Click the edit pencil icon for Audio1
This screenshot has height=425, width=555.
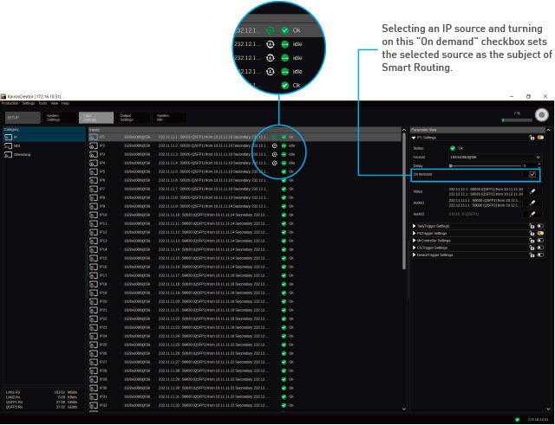point(532,203)
